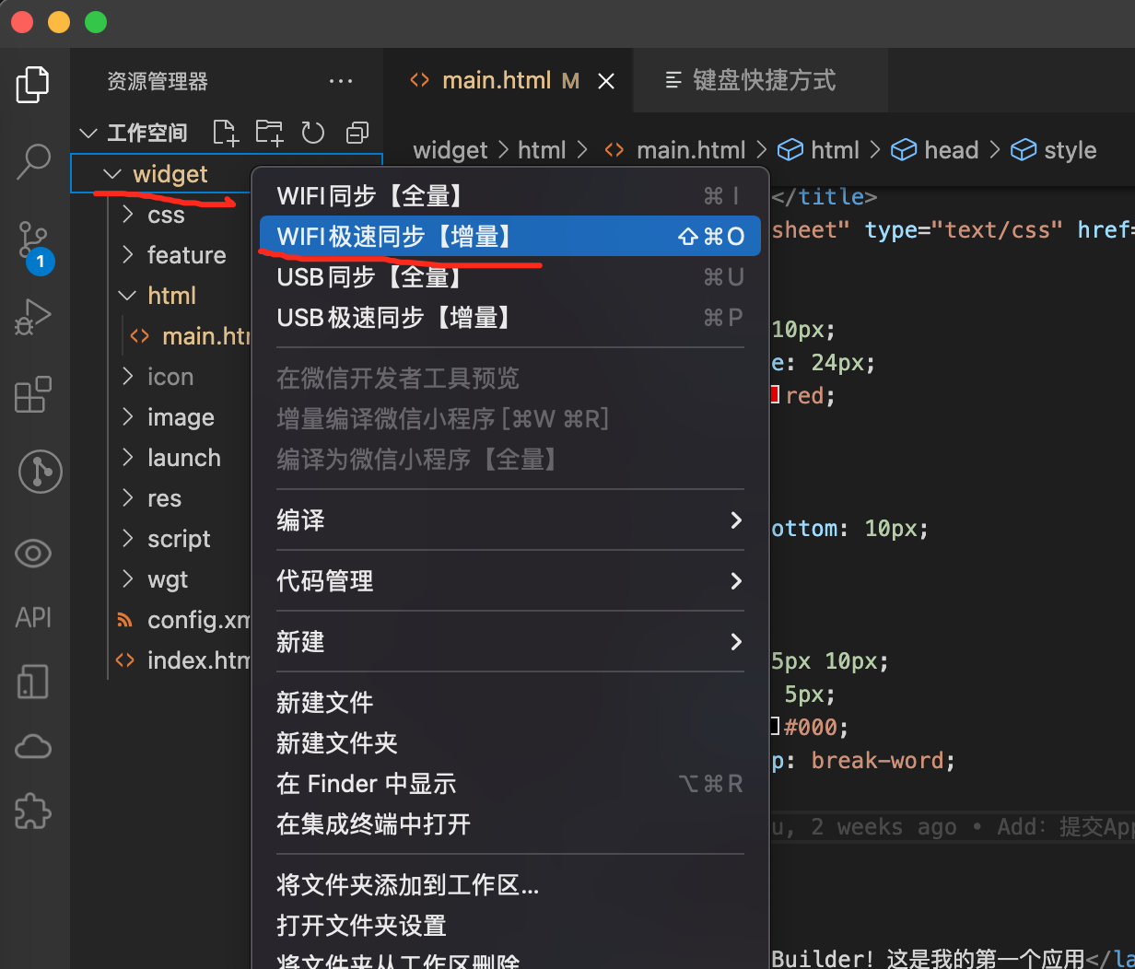Open the Run and Debug panel
This screenshot has height=969, width=1135.
(x=33, y=318)
